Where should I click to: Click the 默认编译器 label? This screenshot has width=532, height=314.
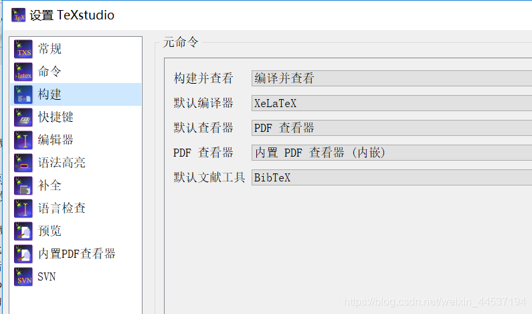203,103
